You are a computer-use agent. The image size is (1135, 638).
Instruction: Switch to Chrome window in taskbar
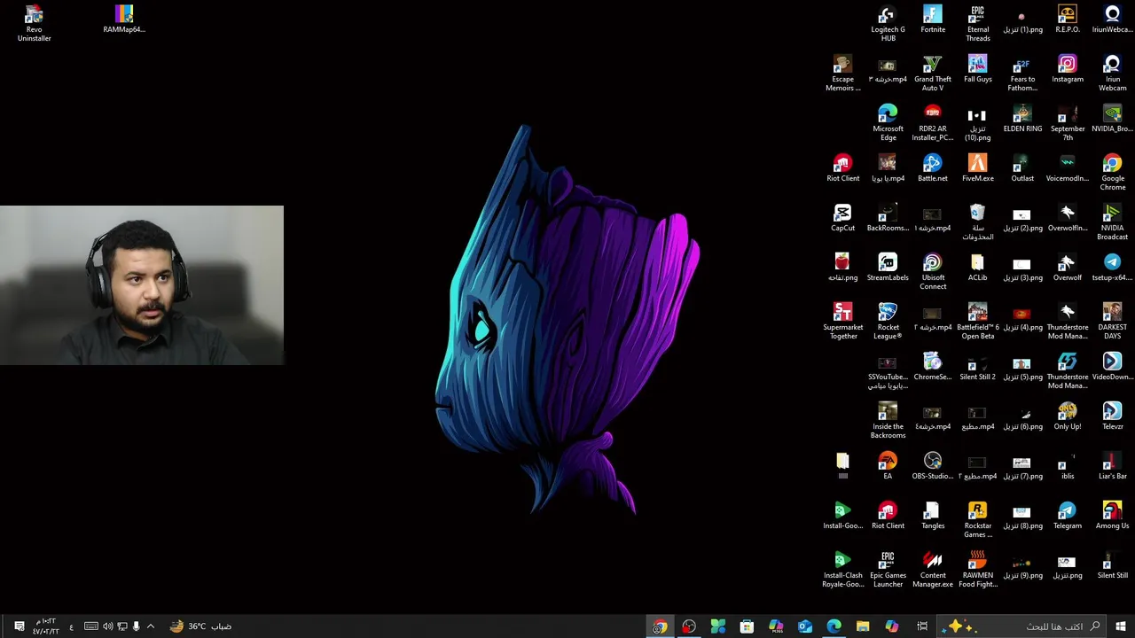[x=660, y=626]
